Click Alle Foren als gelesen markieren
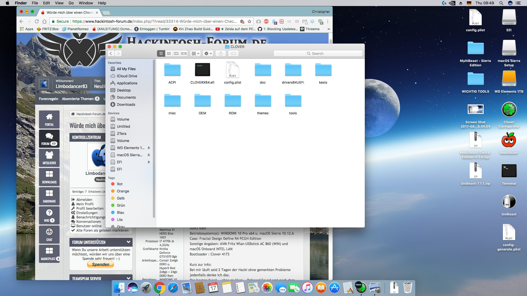The image size is (527, 296). click(x=102, y=230)
